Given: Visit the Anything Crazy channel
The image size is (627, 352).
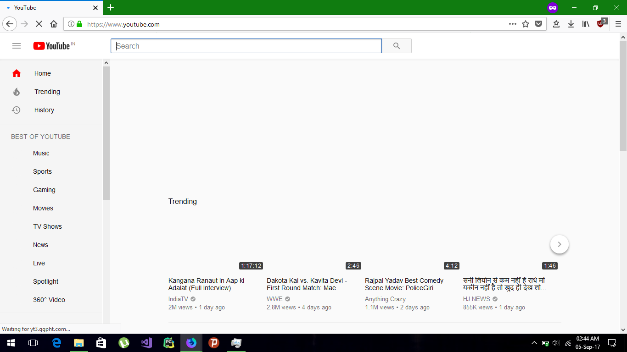Looking at the screenshot, I should [385, 299].
